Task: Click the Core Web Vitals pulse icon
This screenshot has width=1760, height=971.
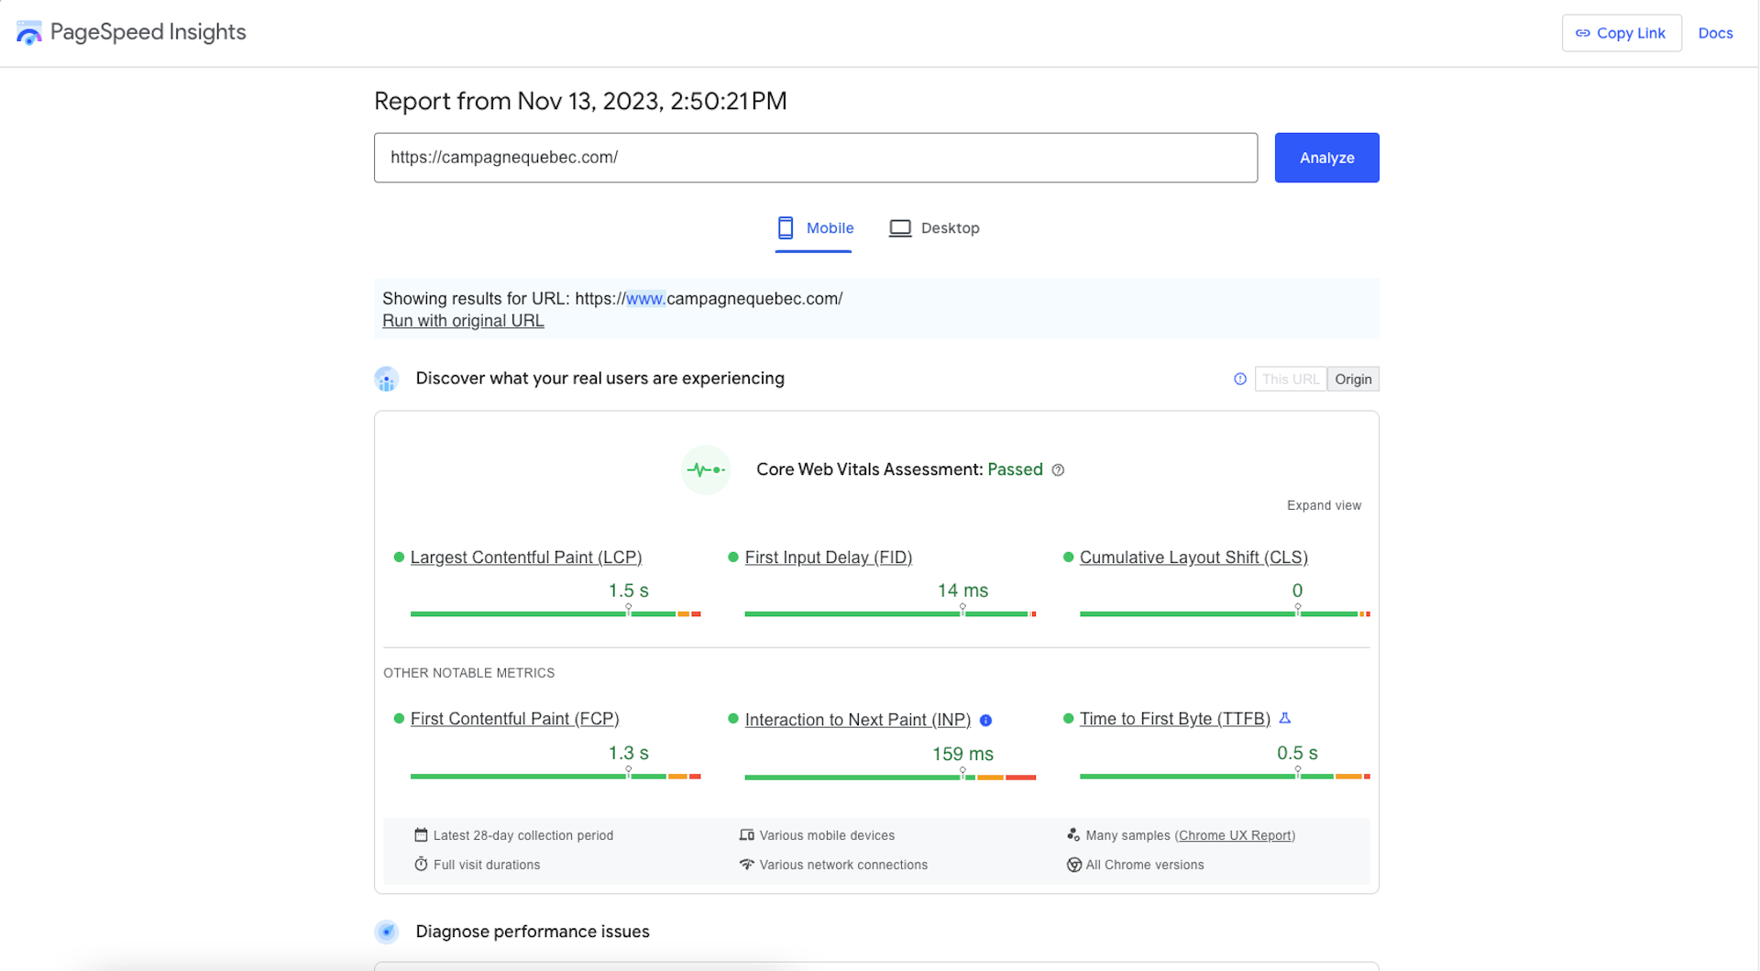Action: [705, 470]
